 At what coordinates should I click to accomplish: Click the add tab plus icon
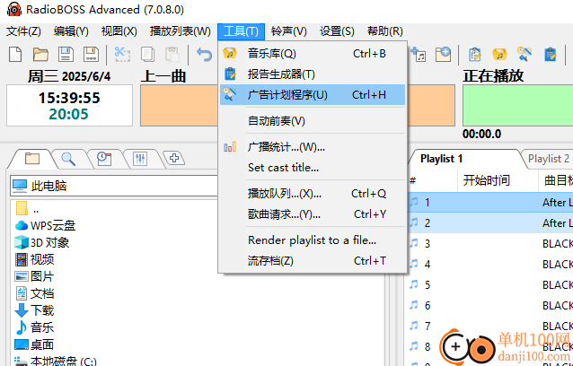click(174, 158)
